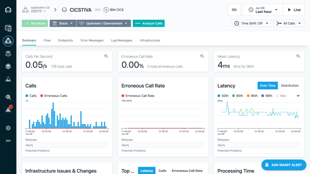Open the Last hour time range picker
The height and width of the screenshot is (174, 310).
(263, 10)
